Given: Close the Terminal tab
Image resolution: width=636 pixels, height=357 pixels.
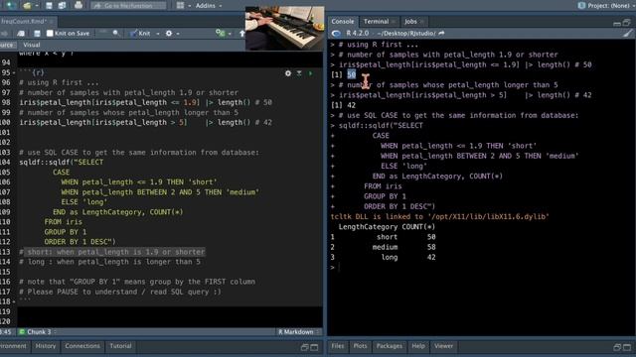Looking at the screenshot, I should pos(394,22).
